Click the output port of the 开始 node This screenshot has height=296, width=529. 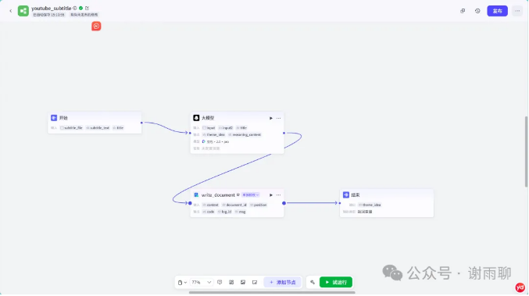(141, 123)
